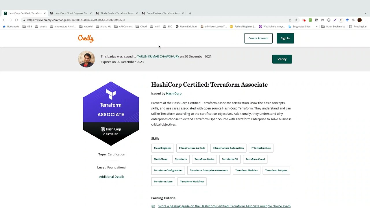
Task: Click the share icon in address bar
Action: tap(290, 20)
